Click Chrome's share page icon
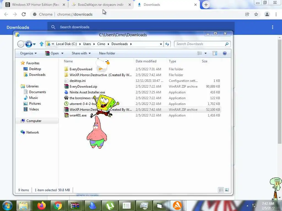Image resolution: width=282 pixels, height=211 pixels. (247, 14)
